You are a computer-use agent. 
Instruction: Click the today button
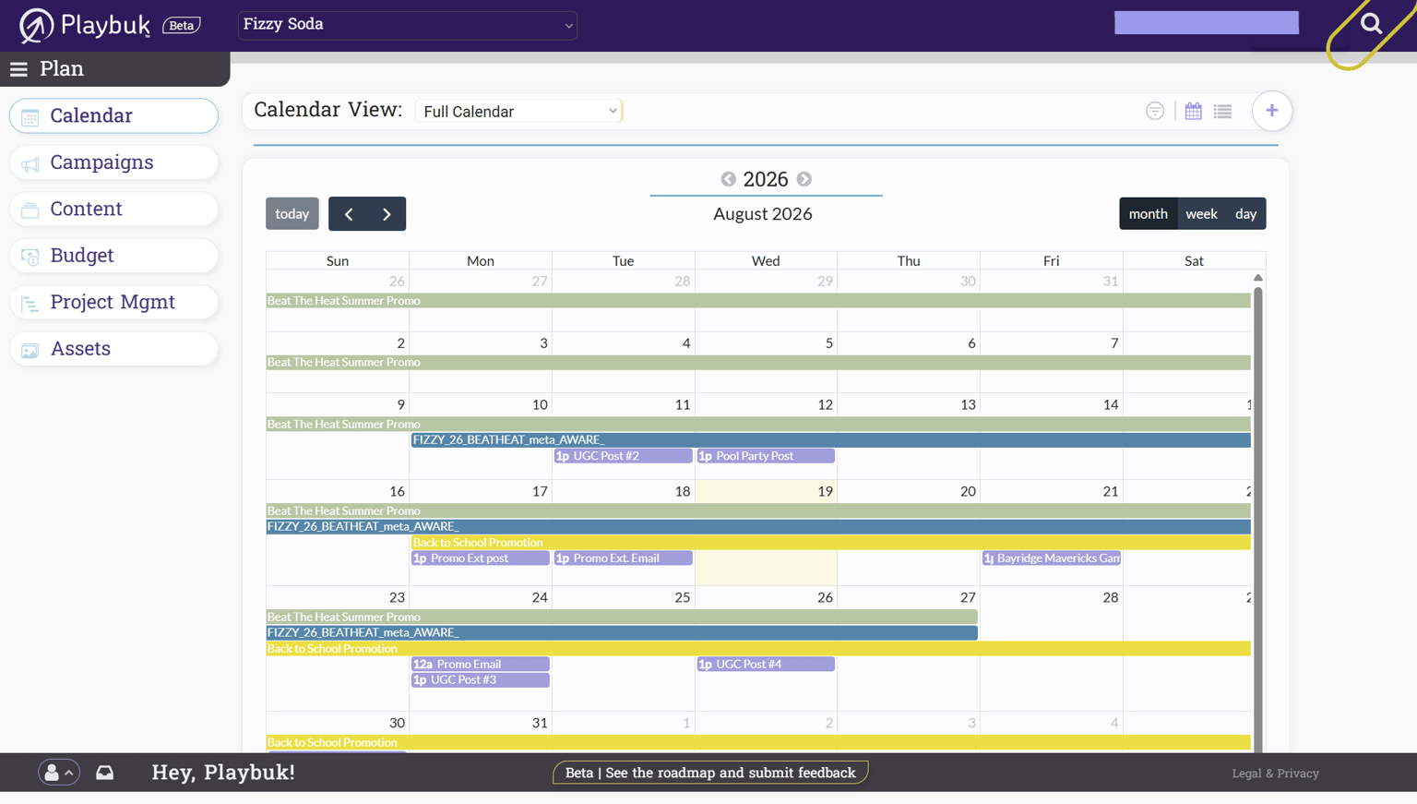(292, 213)
